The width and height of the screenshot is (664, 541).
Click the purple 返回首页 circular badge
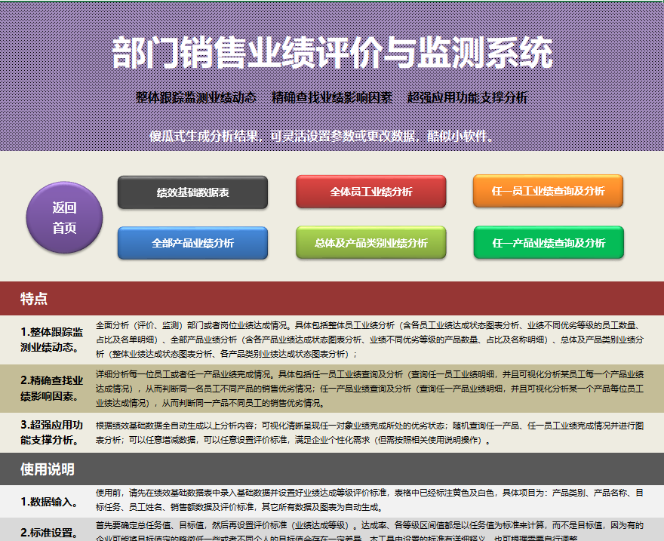[x=64, y=217]
